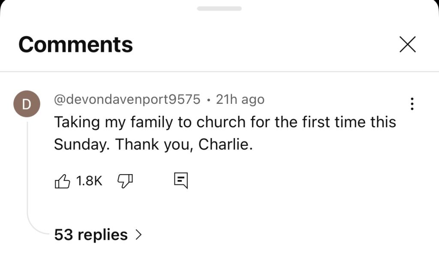Image resolution: width=439 pixels, height=259 pixels.
Task: Tap the reply icon under the comment
Action: [181, 181]
